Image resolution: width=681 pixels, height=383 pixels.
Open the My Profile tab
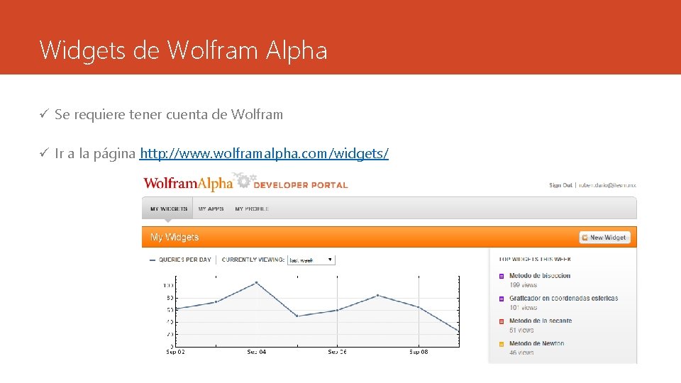coord(252,209)
